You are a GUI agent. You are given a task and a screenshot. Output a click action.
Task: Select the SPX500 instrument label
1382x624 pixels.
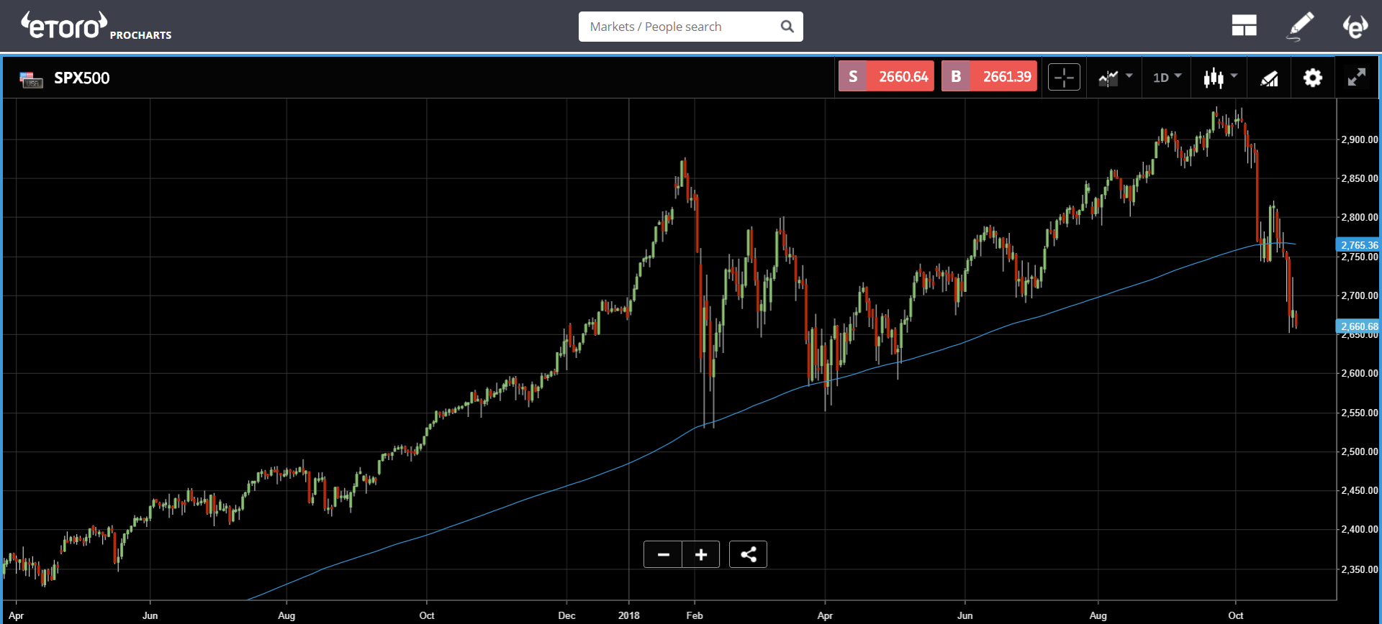coord(82,78)
